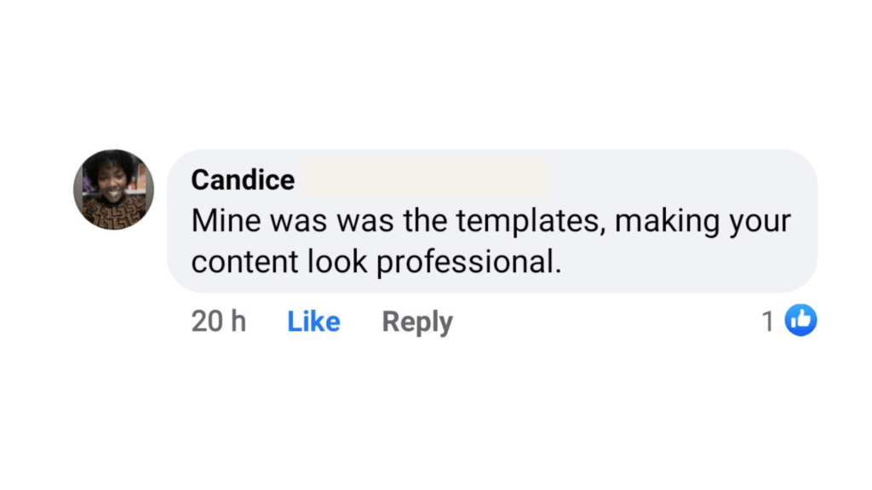Open Candice's profile picture

(x=113, y=190)
